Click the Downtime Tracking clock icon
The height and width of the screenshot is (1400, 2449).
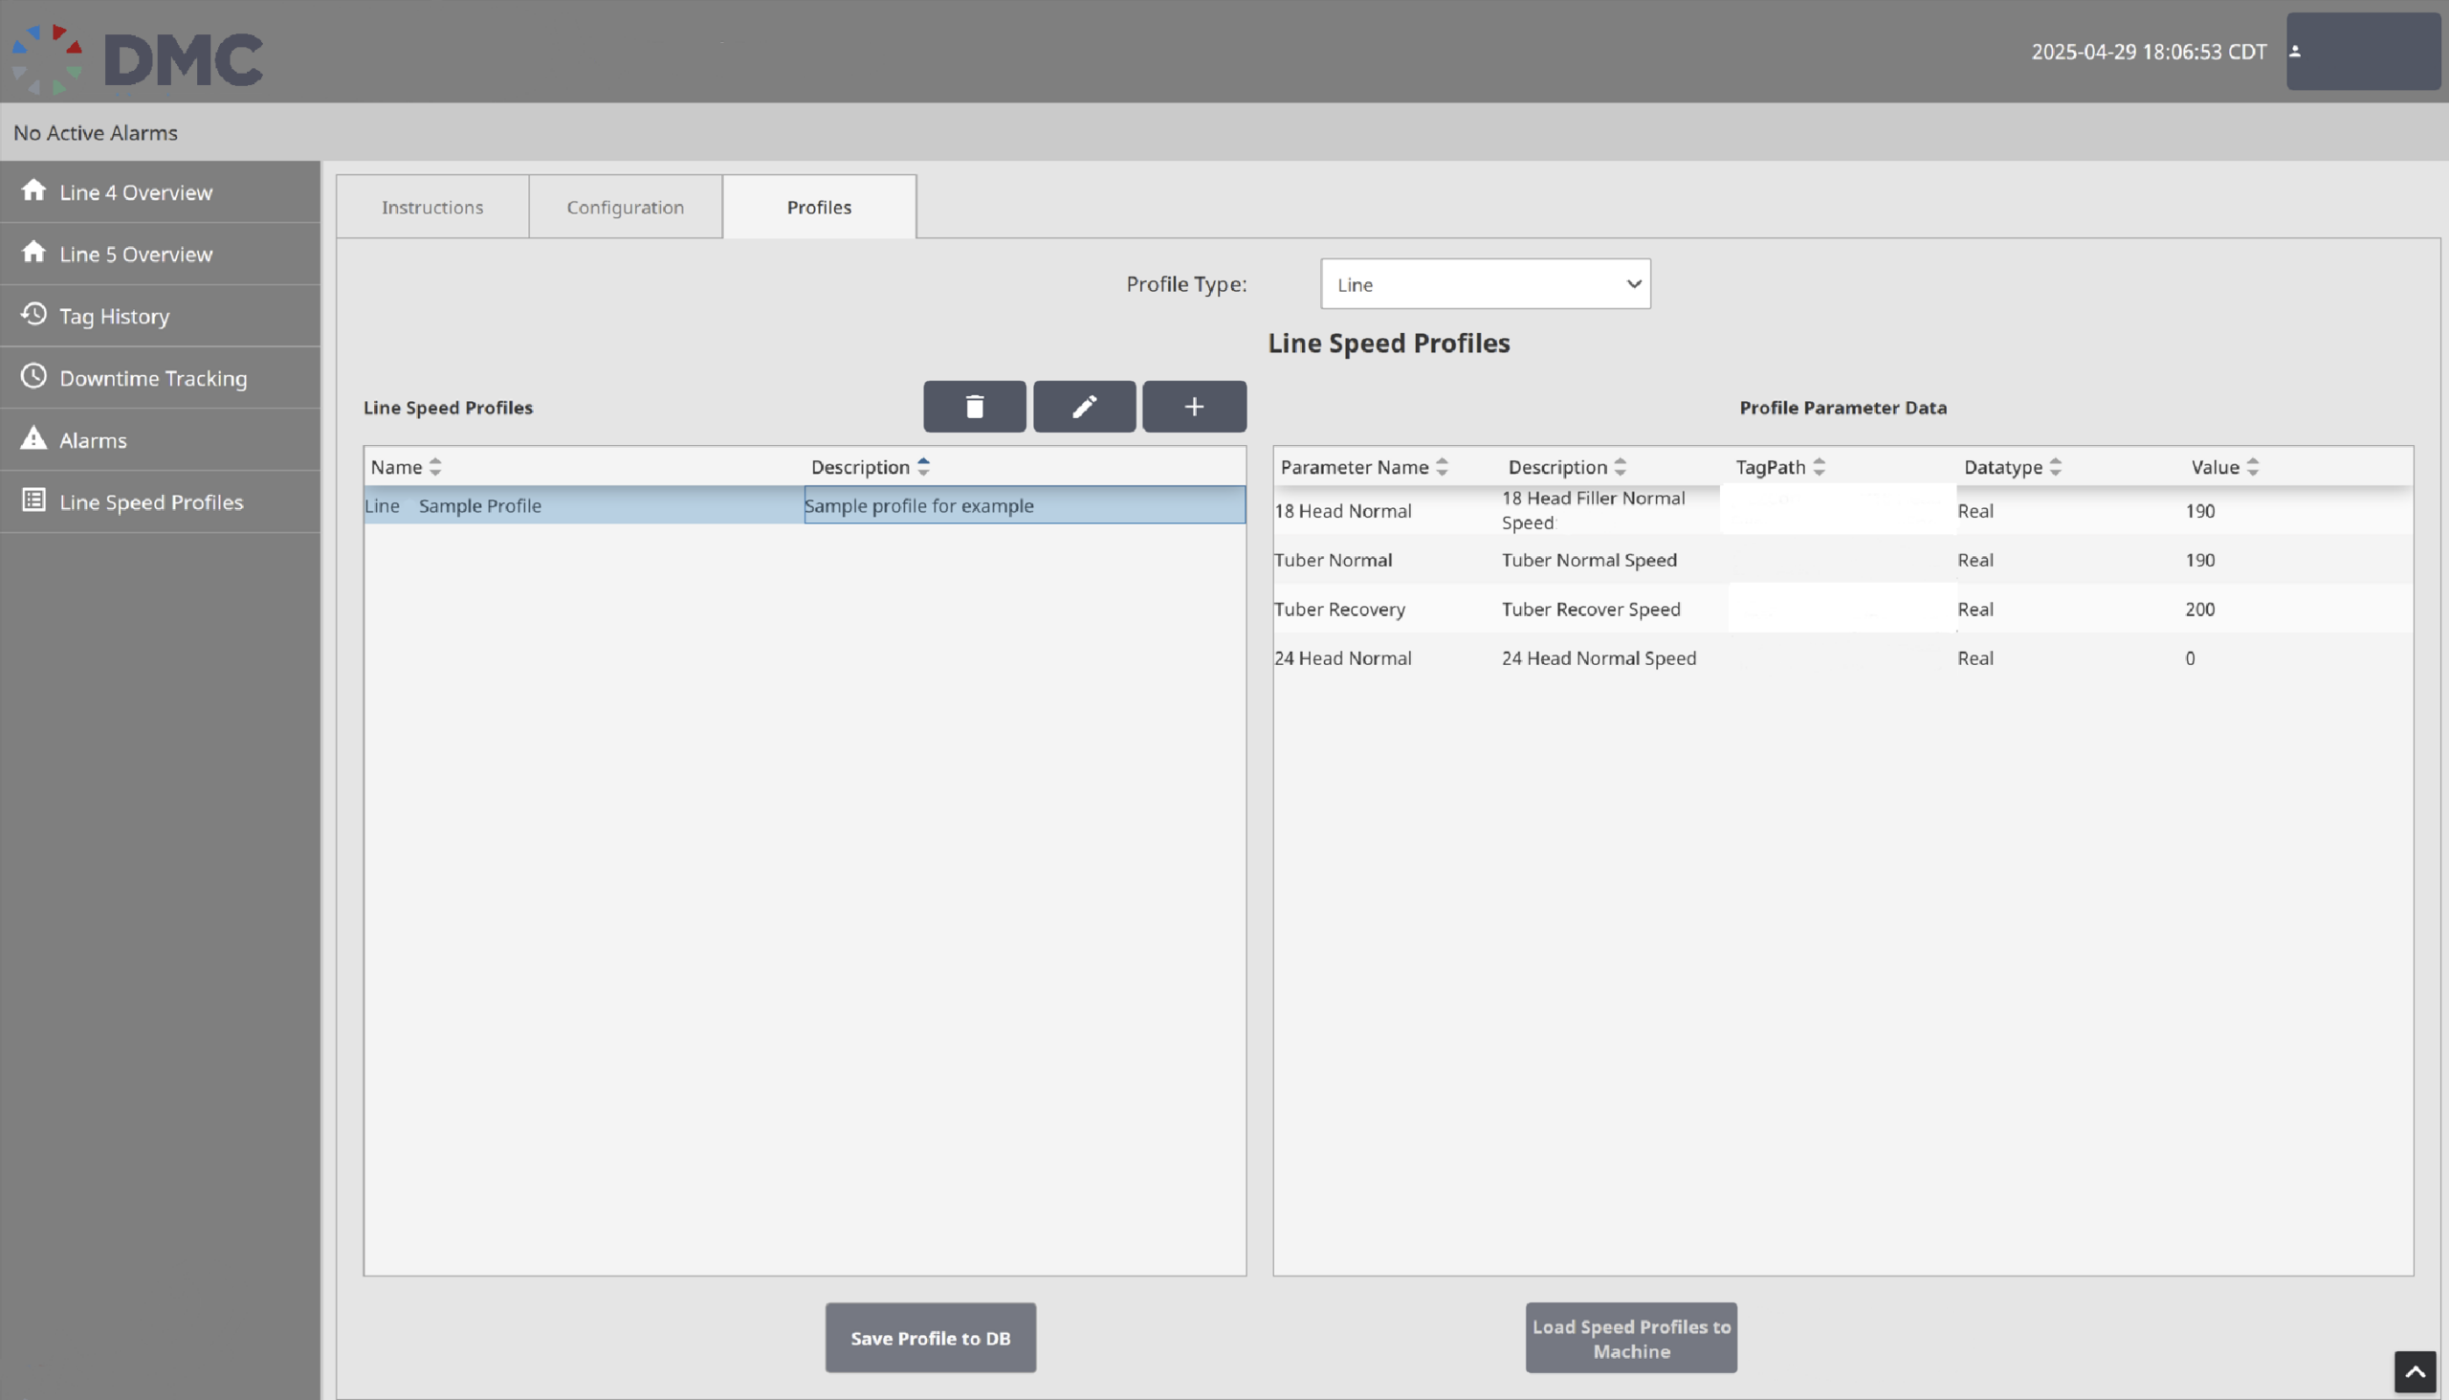pos(33,376)
